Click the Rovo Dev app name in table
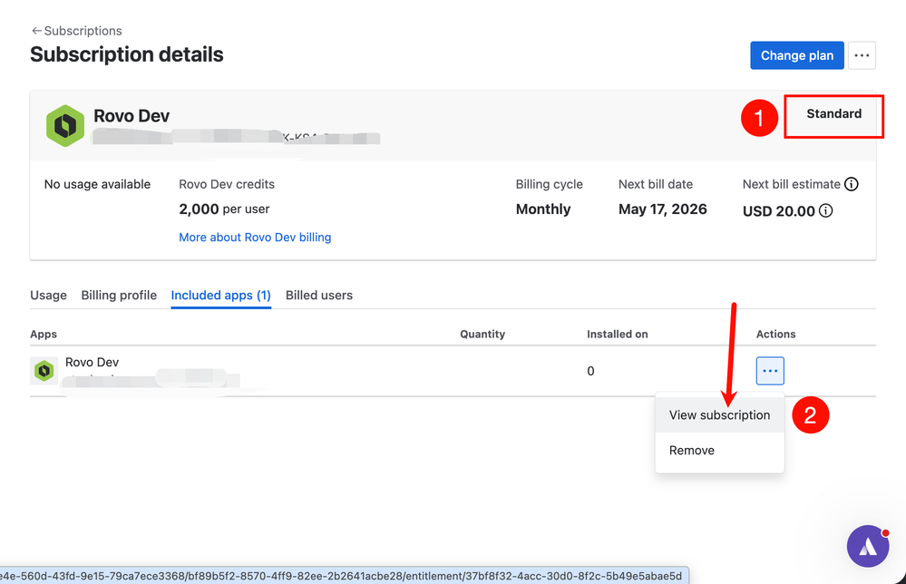This screenshot has height=584, width=906. (92, 362)
